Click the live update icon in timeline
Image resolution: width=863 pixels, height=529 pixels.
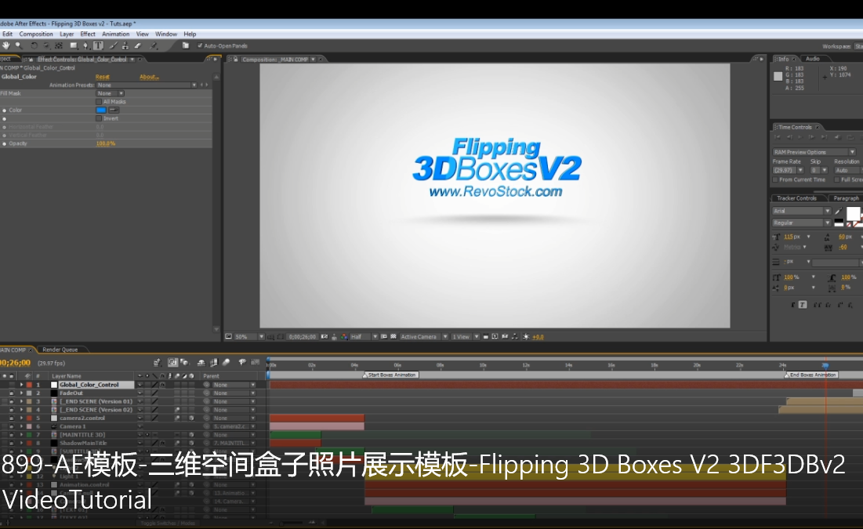(x=172, y=362)
